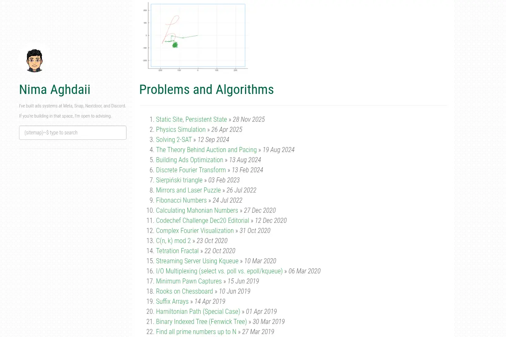Open Calculating Mahonian Numbers link
This screenshot has height=337, width=506.
[197, 211]
